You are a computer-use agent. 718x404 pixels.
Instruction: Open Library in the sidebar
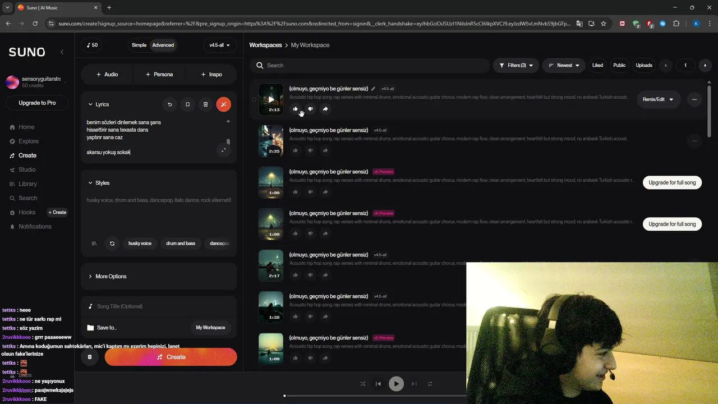point(27,184)
